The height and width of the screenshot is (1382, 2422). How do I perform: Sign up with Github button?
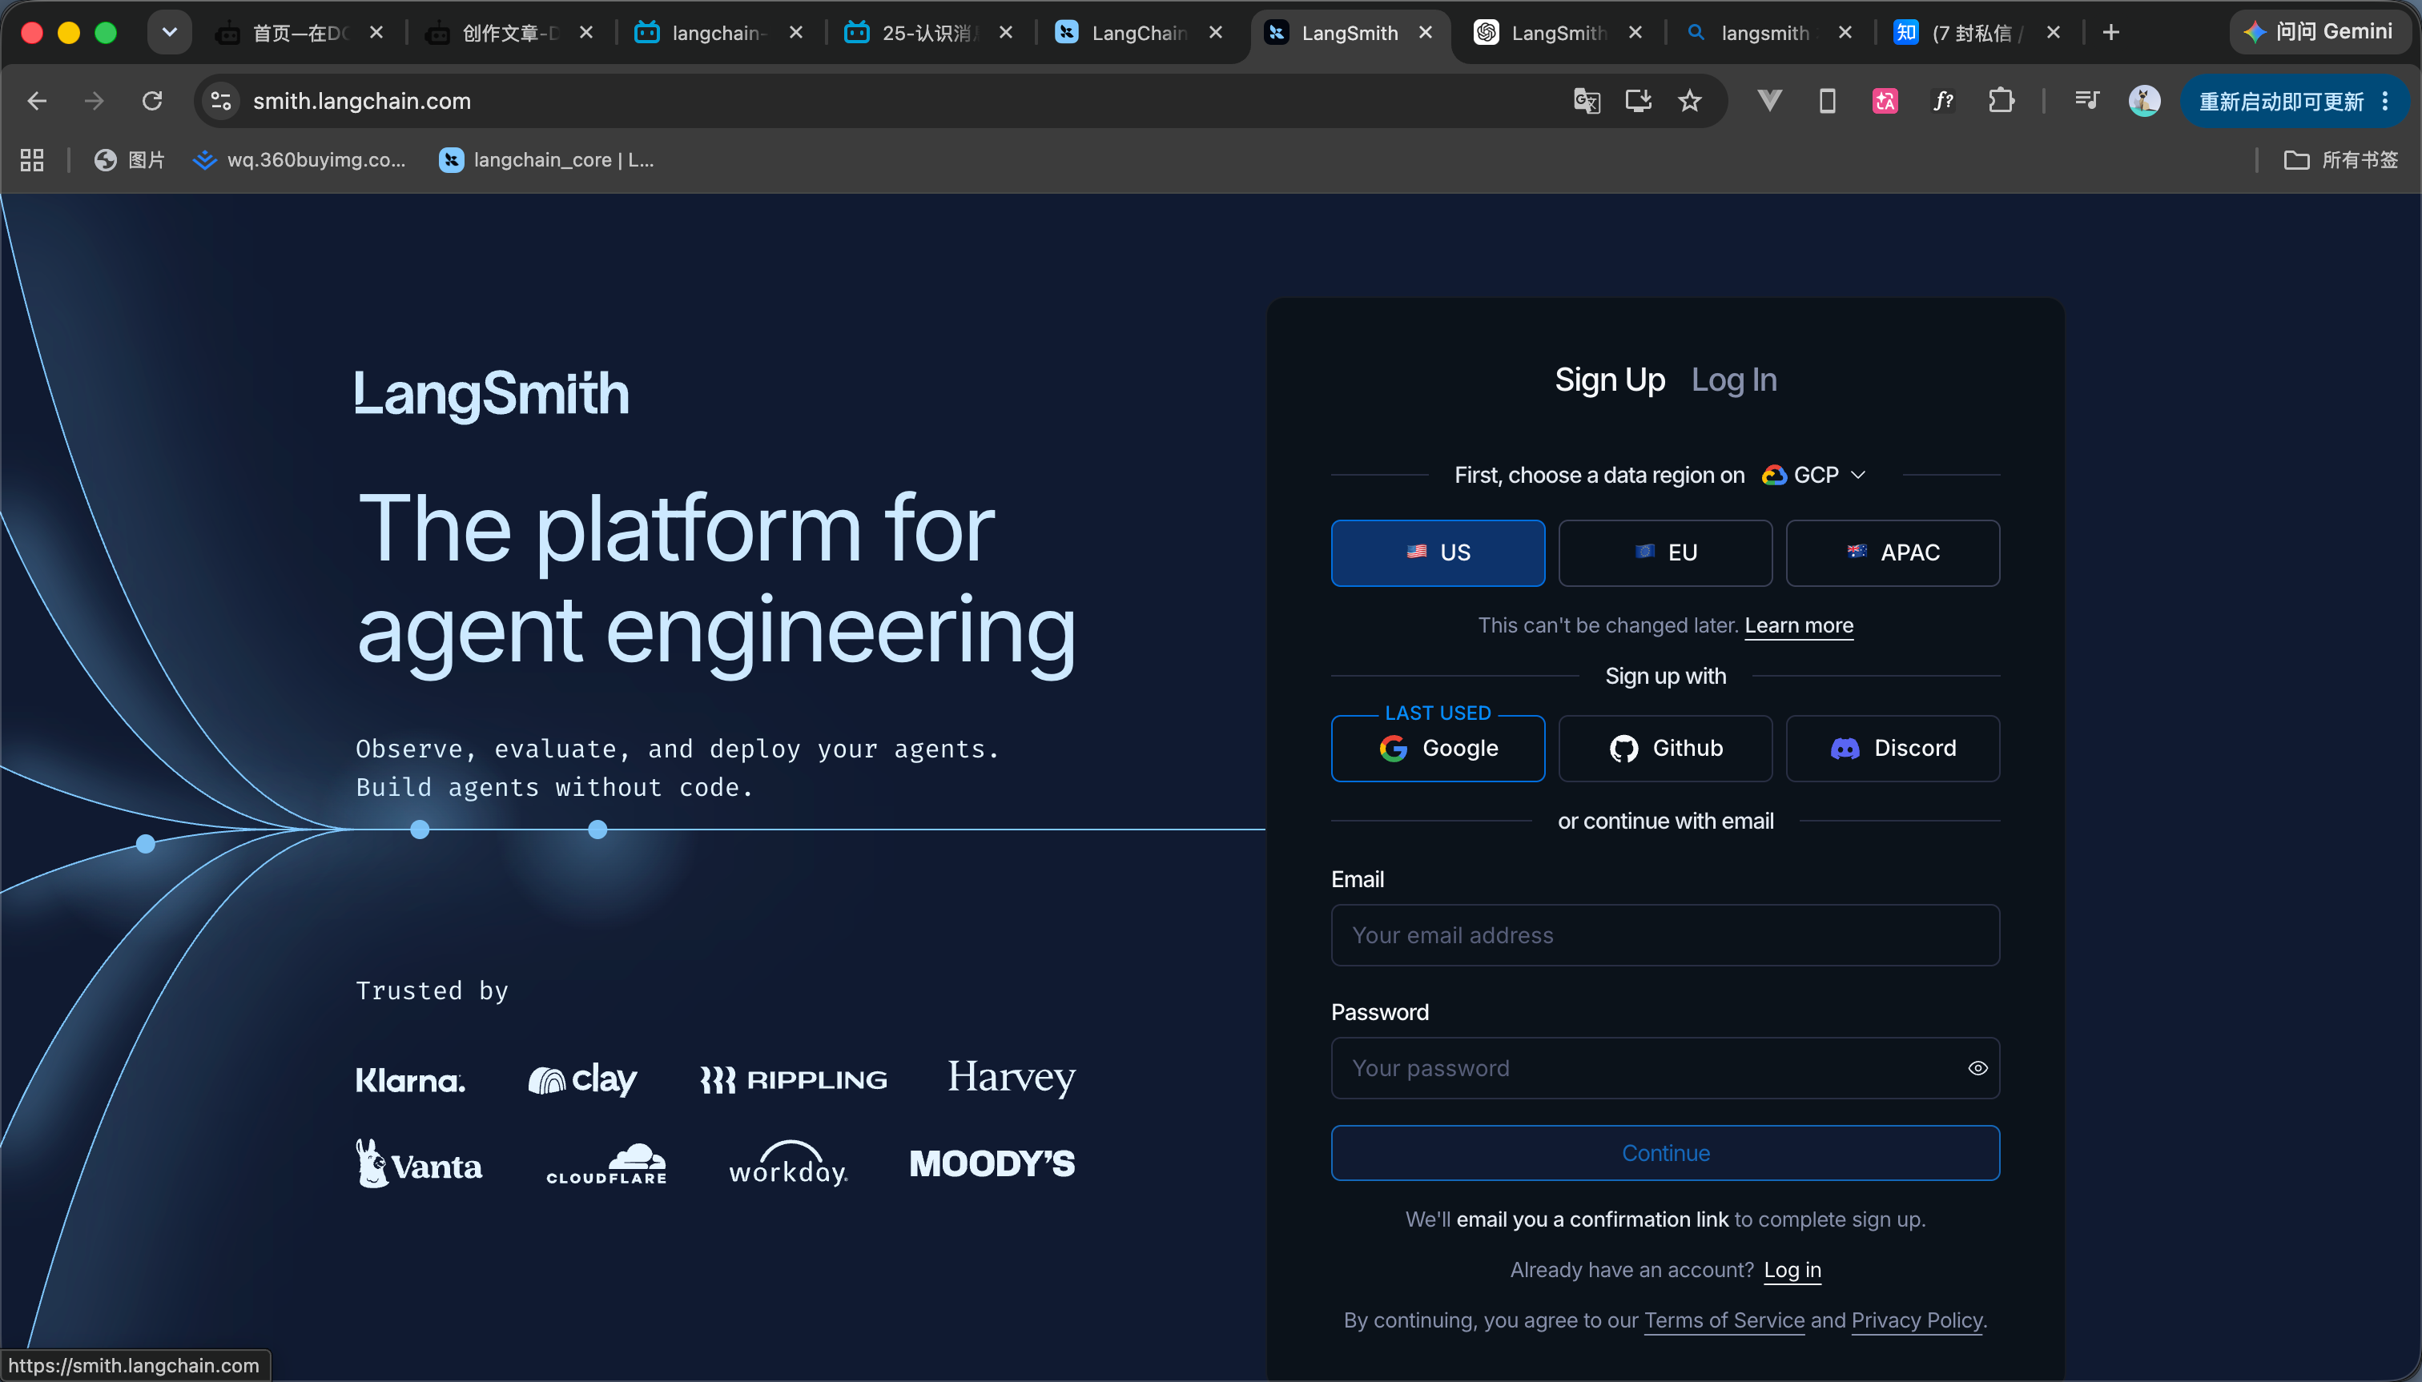(1665, 748)
